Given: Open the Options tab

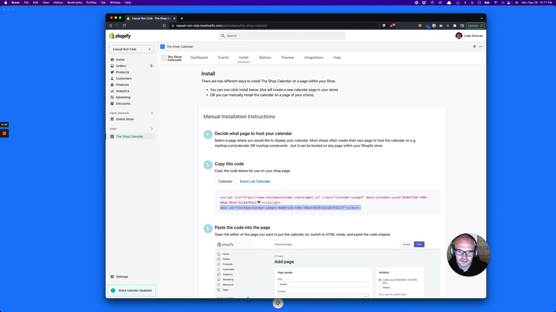Looking at the screenshot, I should 265,58.
